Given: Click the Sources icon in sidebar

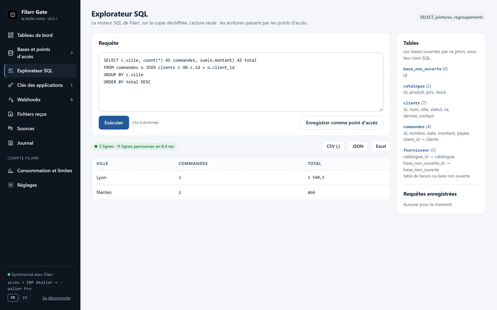Looking at the screenshot, I should pos(11,129).
